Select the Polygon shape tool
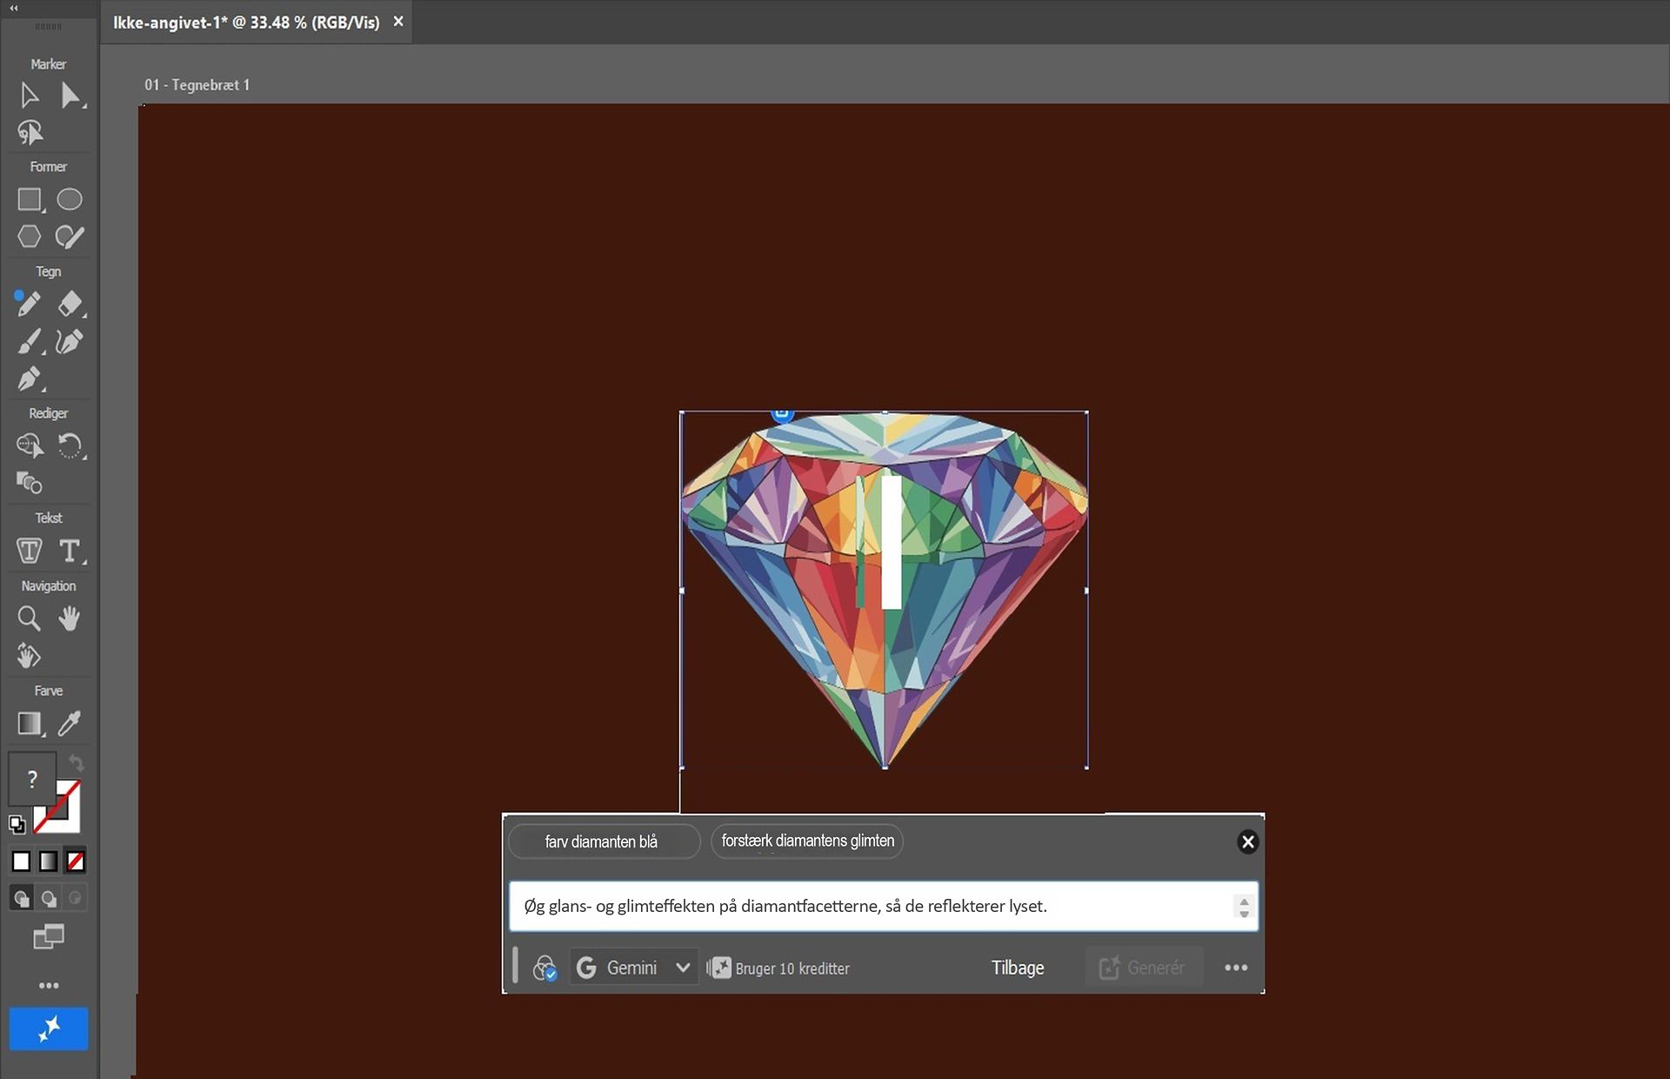This screenshot has width=1670, height=1079. (30, 237)
